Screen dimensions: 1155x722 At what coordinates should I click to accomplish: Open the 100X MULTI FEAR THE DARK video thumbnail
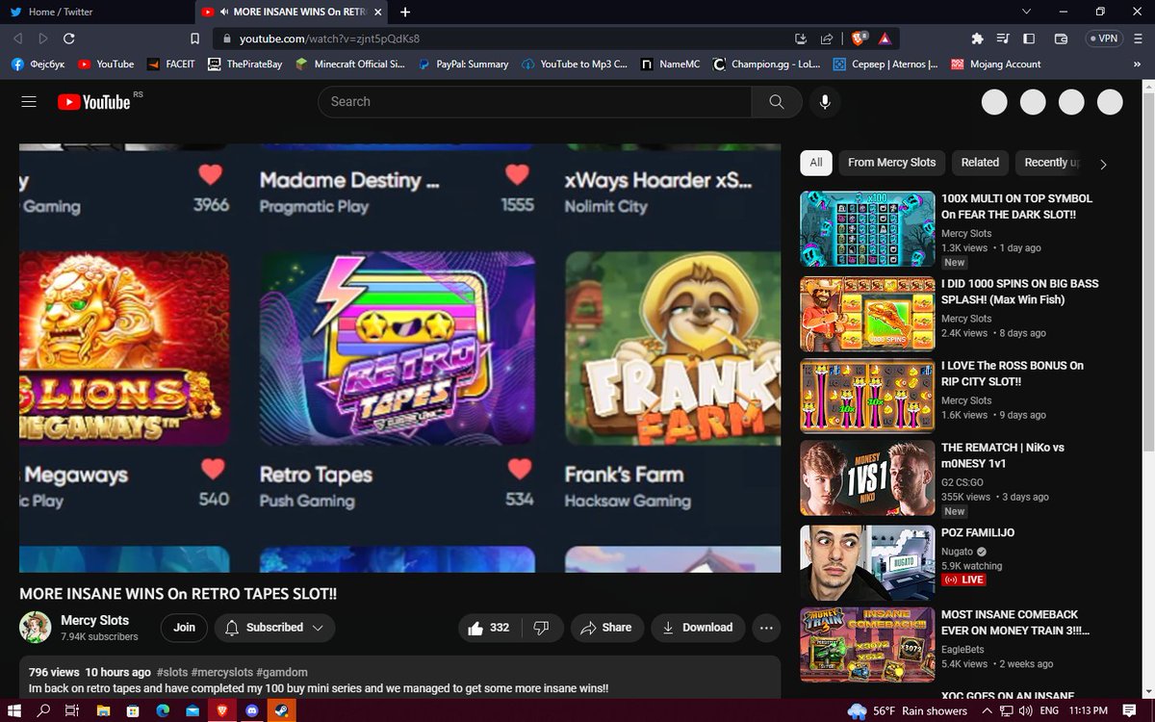(867, 229)
